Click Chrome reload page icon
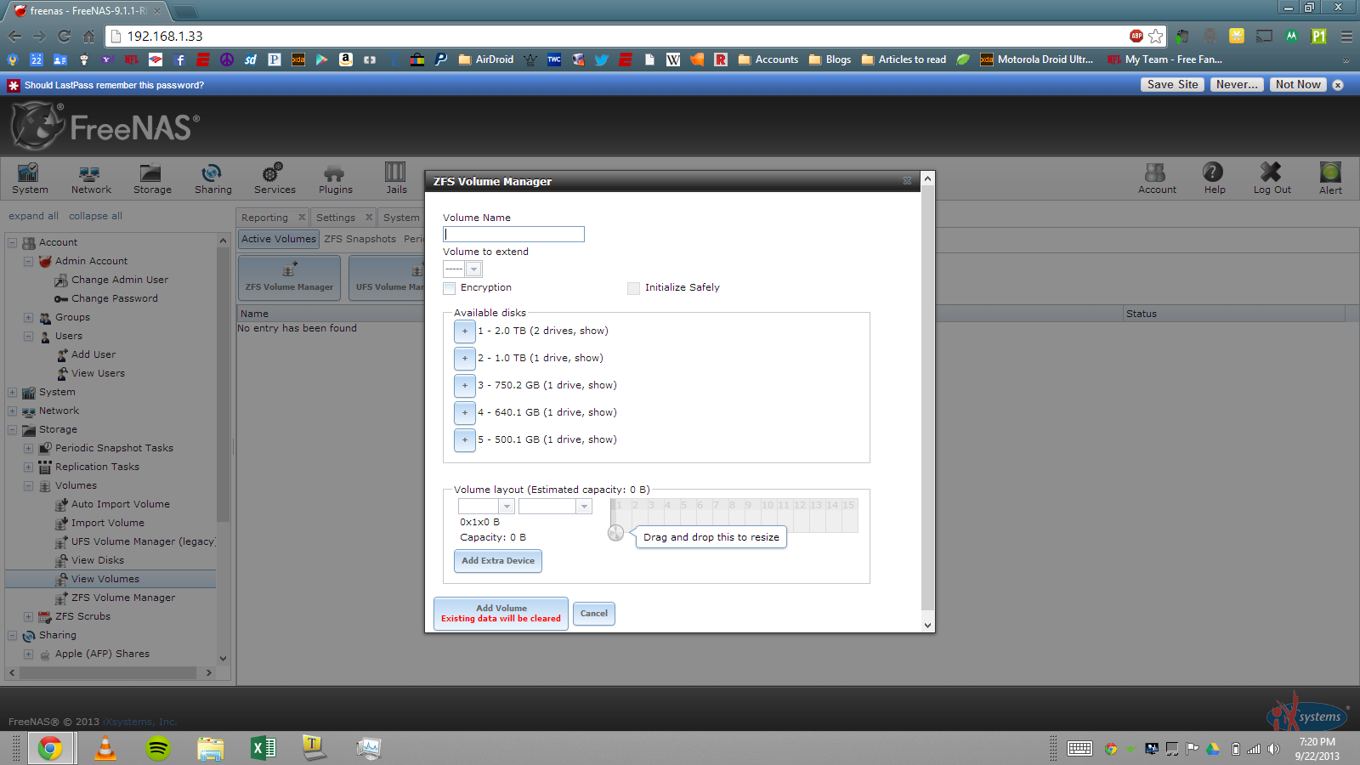This screenshot has width=1360, height=765. [64, 36]
